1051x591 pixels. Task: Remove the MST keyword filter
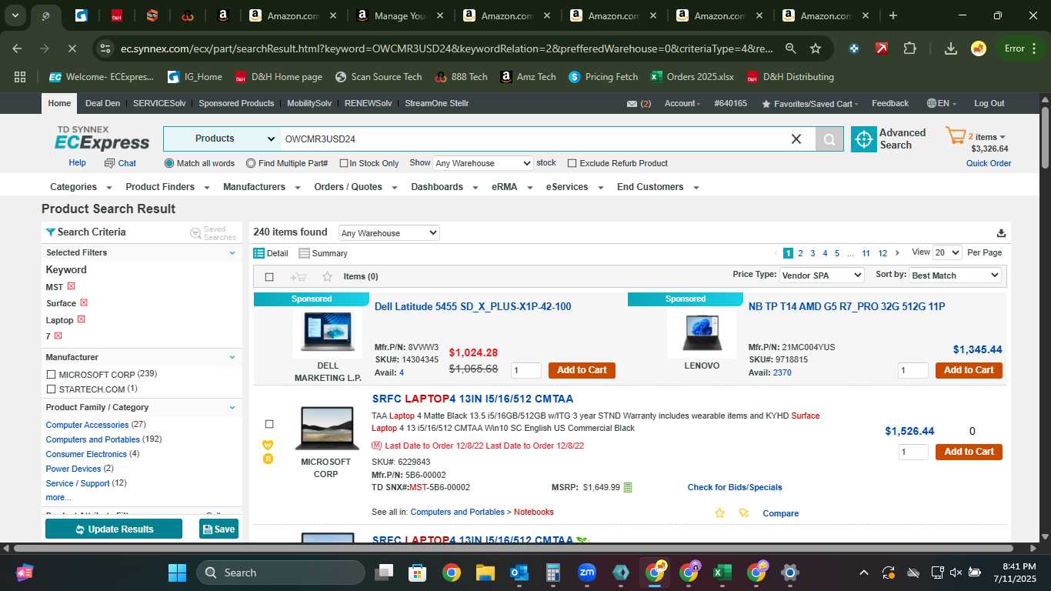pyautogui.click(x=71, y=286)
